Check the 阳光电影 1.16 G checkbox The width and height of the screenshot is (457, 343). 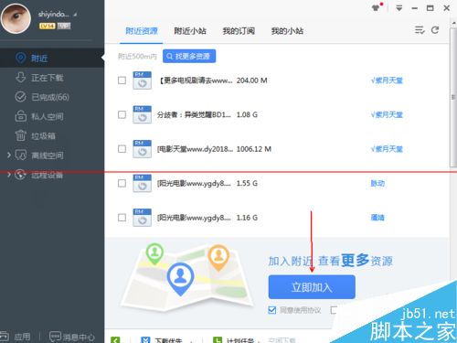[x=122, y=218]
